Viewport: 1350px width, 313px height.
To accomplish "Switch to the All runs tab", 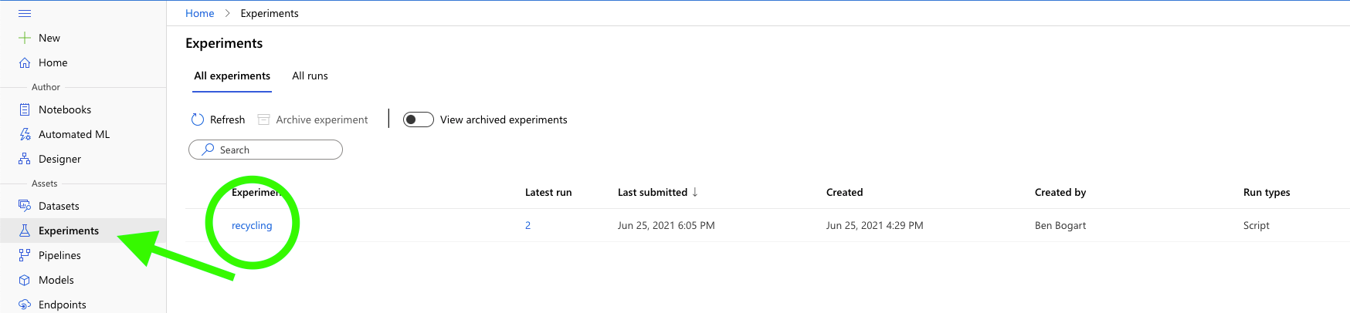I will (x=310, y=76).
